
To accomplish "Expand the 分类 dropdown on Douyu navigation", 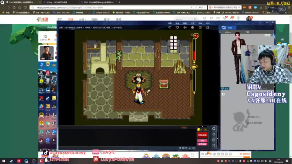I will (82, 19).
